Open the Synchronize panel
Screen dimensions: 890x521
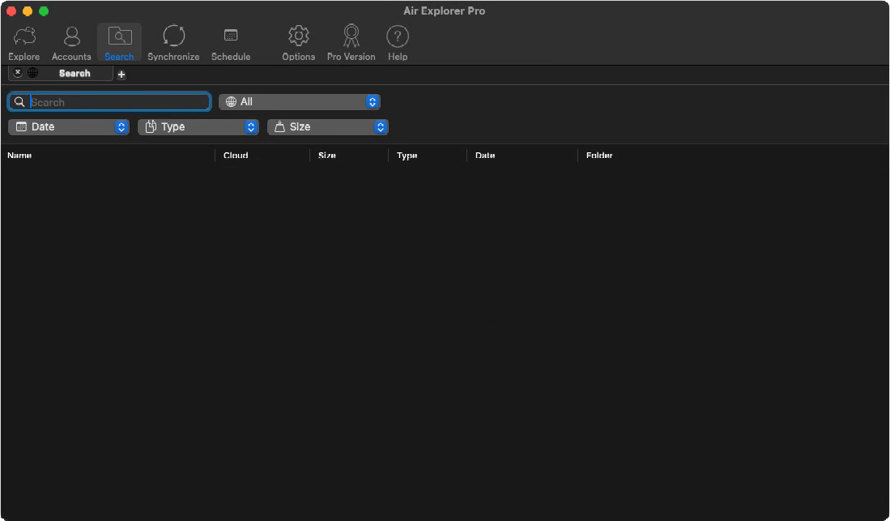173,41
